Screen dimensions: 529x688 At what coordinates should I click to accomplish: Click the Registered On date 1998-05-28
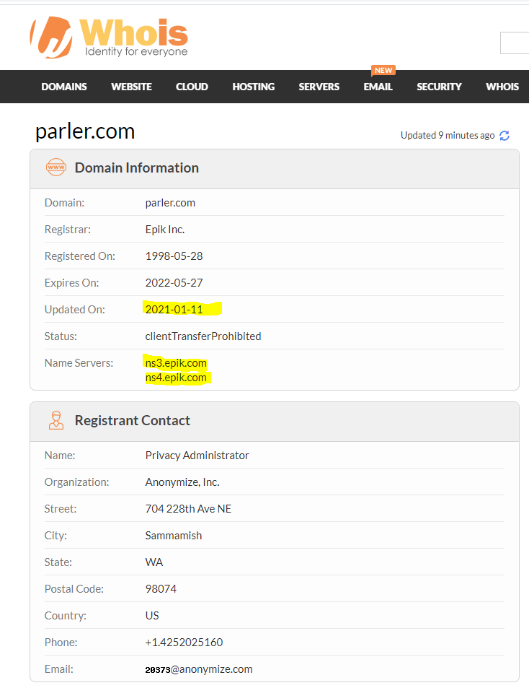[x=174, y=256]
